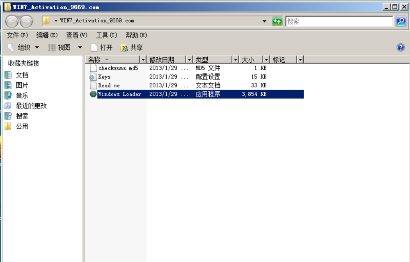Sort by the 标记 column header

click(x=284, y=60)
